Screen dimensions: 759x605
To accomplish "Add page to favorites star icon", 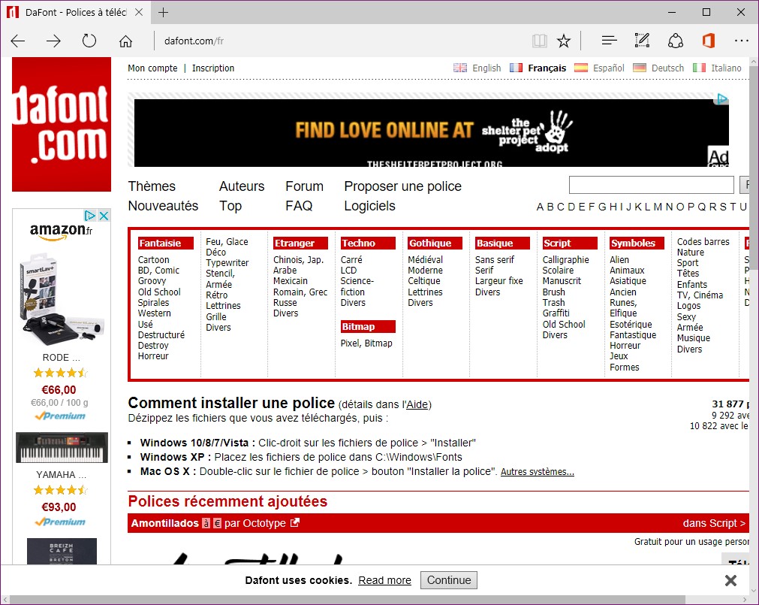I will click(564, 41).
